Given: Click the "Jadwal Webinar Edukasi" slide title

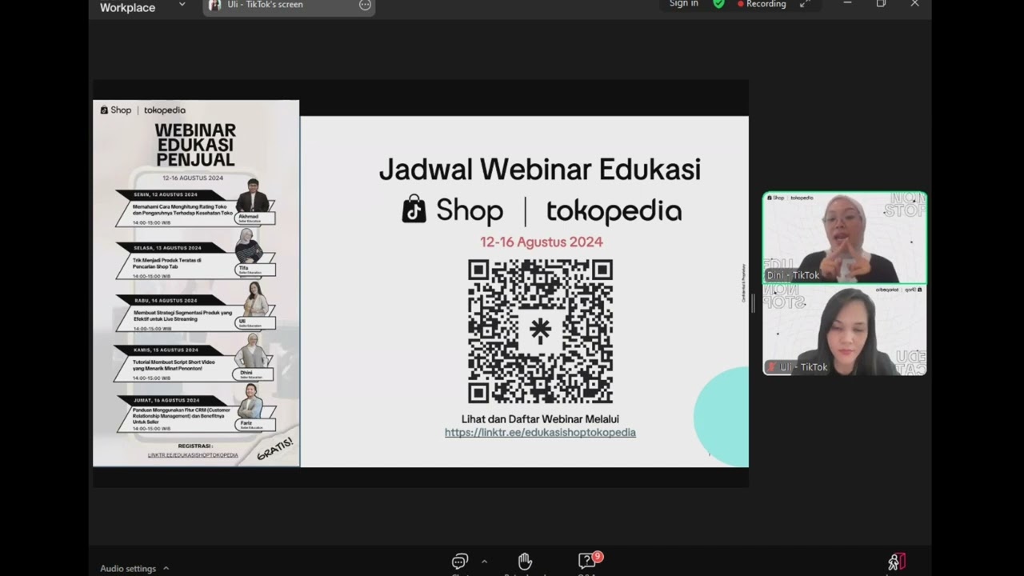Looking at the screenshot, I should click(x=540, y=169).
